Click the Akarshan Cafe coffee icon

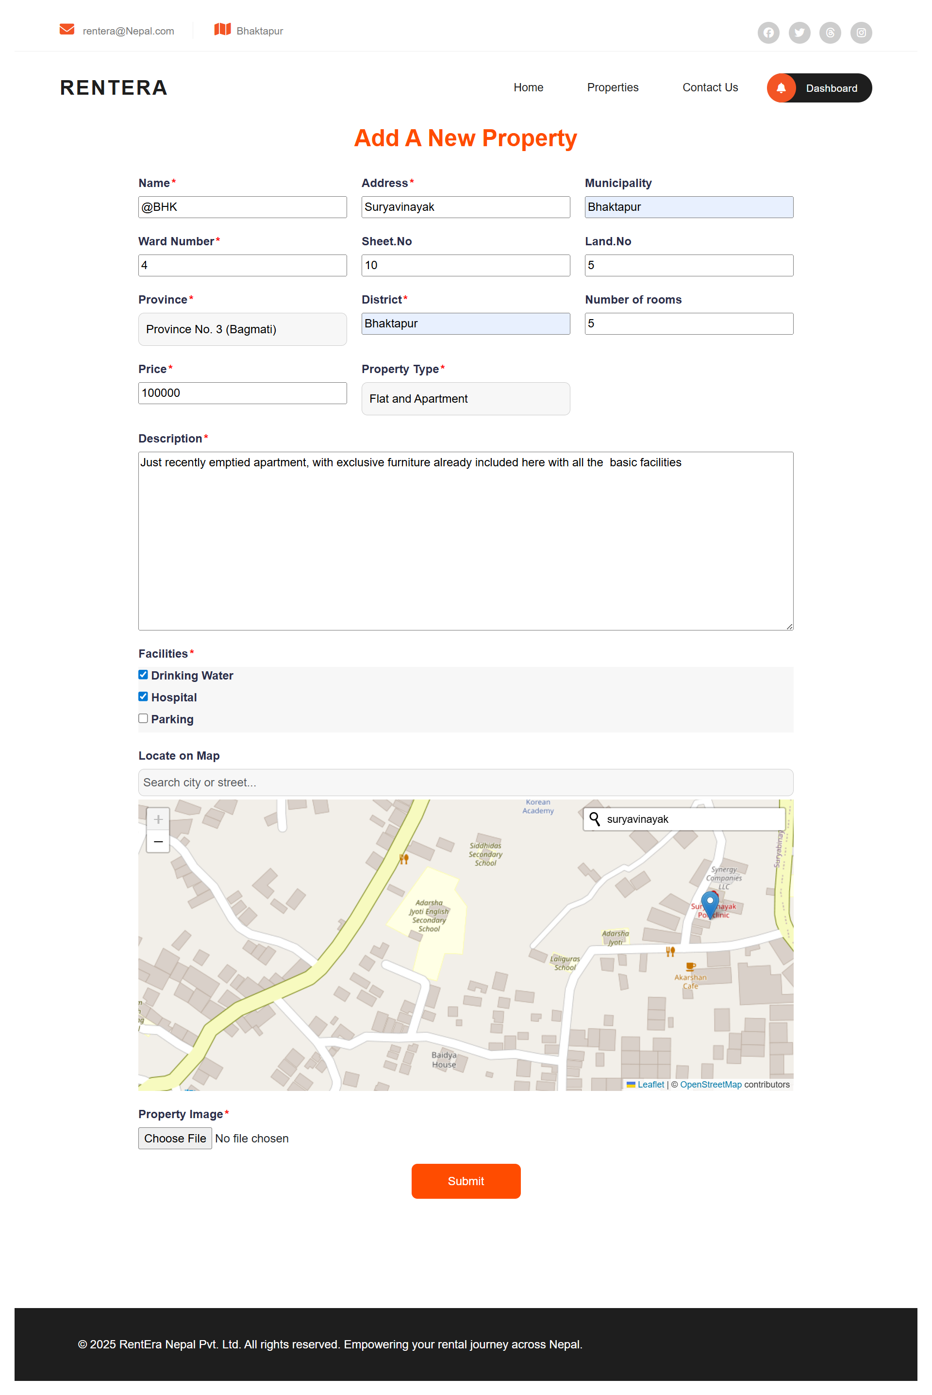(x=690, y=966)
